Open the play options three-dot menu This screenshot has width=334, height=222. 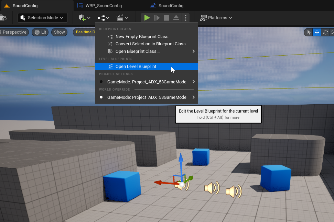point(186,17)
